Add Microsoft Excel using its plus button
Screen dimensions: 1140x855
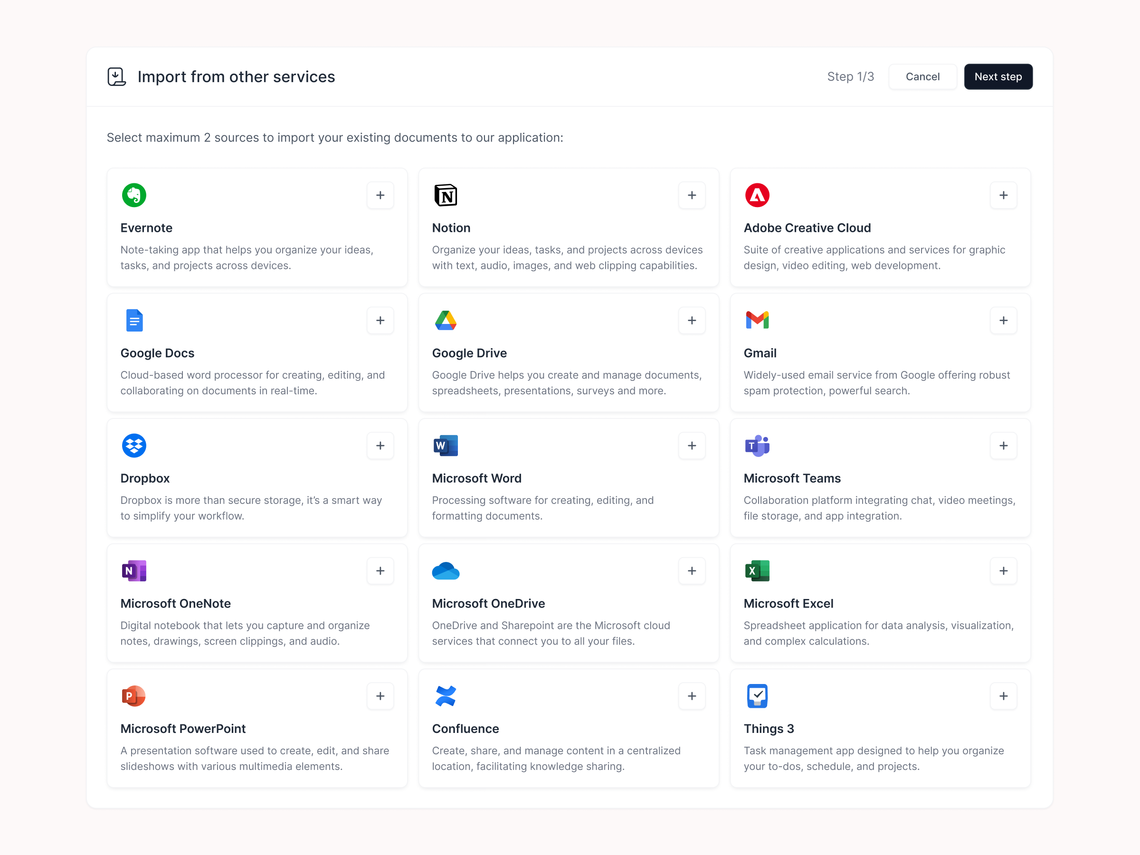point(1003,570)
